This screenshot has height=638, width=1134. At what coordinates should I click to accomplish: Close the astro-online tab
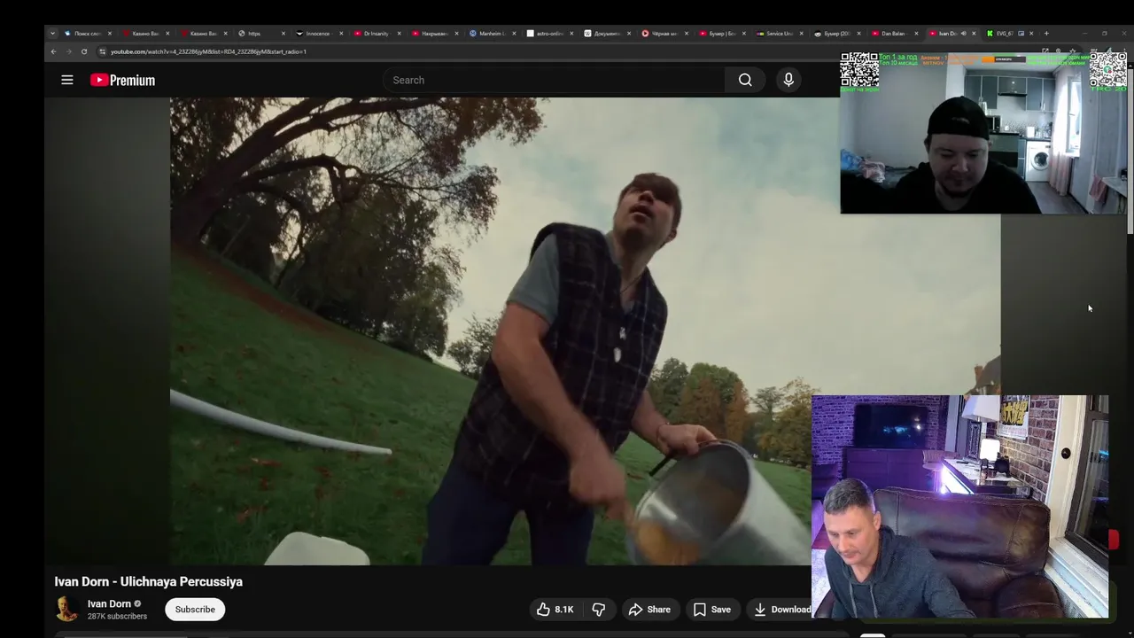click(x=571, y=34)
